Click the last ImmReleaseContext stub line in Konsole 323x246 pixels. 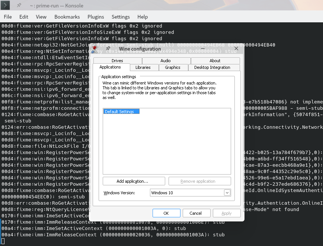[x=113, y=235]
